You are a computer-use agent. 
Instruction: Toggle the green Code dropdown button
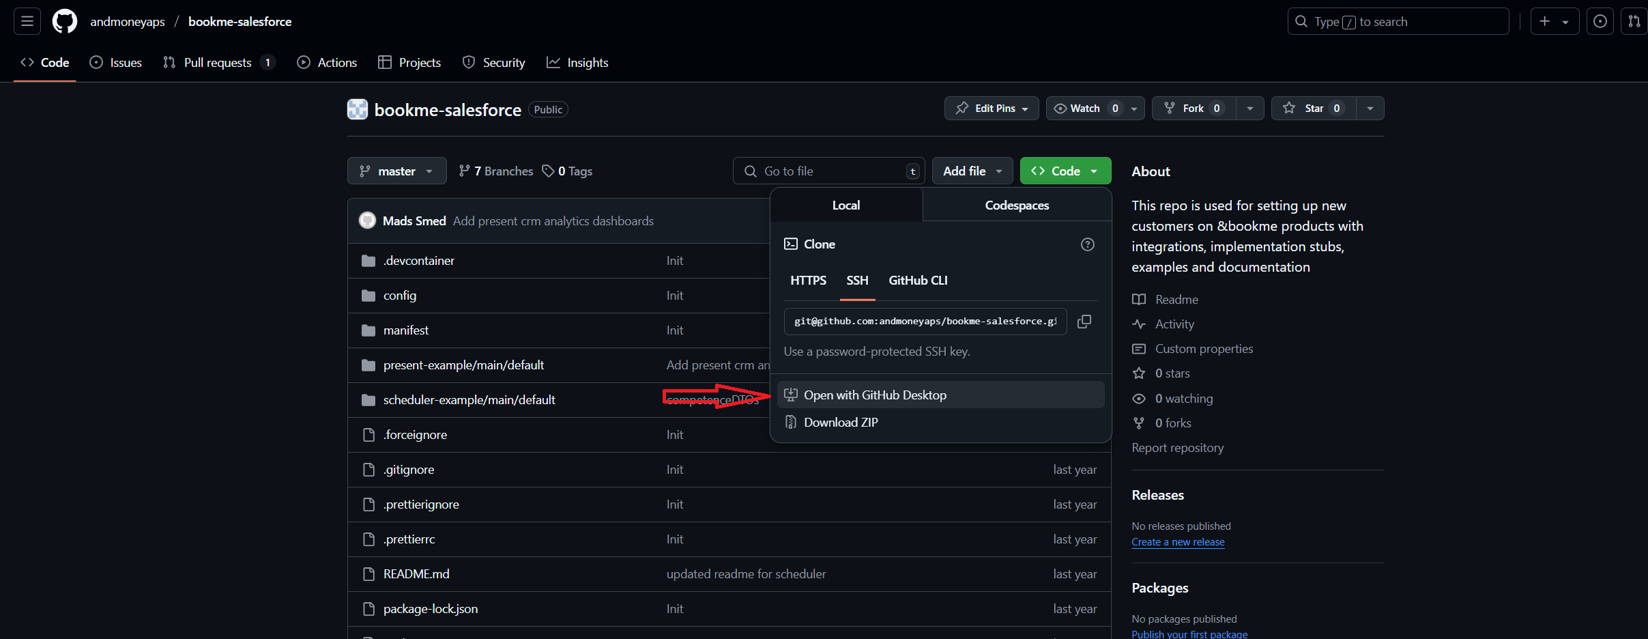click(1065, 171)
